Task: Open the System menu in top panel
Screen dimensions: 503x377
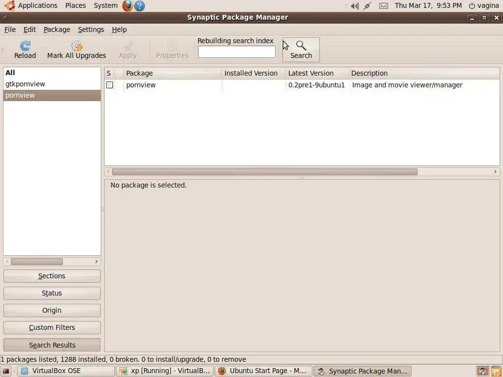Action: coord(106,5)
